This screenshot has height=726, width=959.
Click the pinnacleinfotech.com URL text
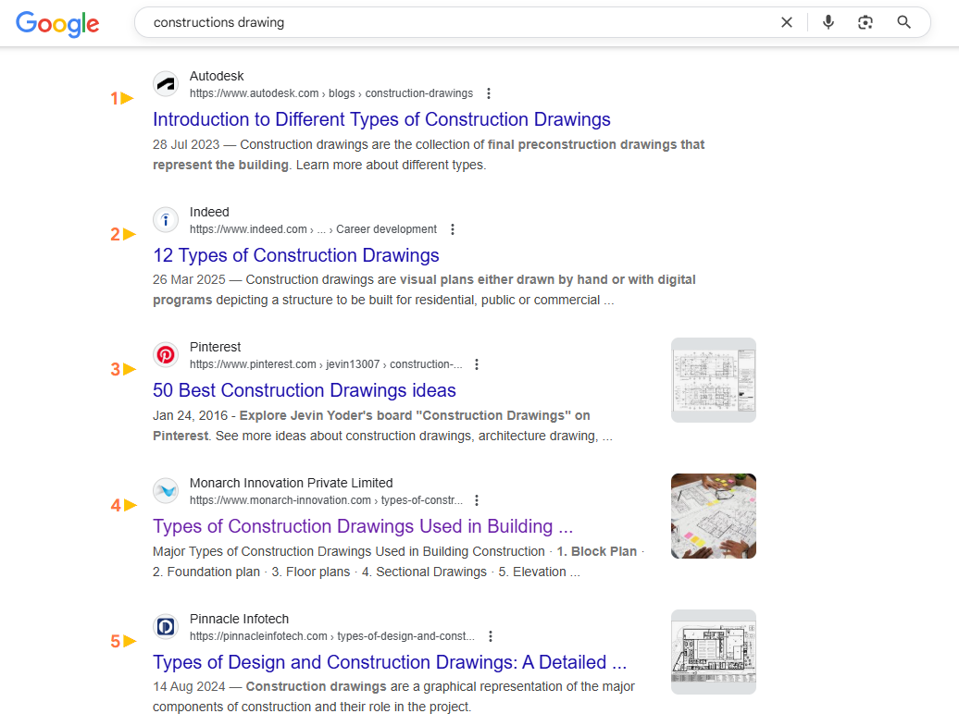tap(332, 636)
